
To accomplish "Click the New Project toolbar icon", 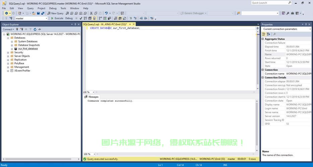I will (19, 13).
